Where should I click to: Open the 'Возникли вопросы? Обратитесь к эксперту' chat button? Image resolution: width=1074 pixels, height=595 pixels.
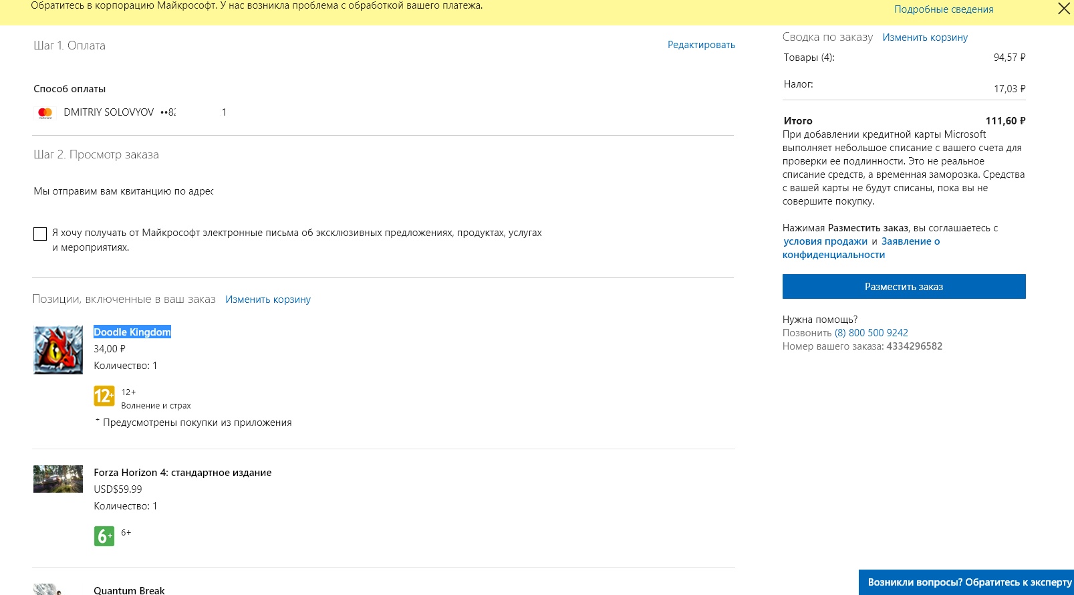966,582
